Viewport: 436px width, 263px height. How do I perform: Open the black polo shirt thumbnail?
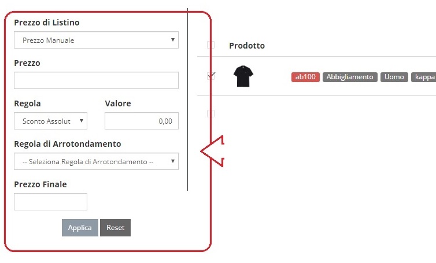tap(243, 76)
